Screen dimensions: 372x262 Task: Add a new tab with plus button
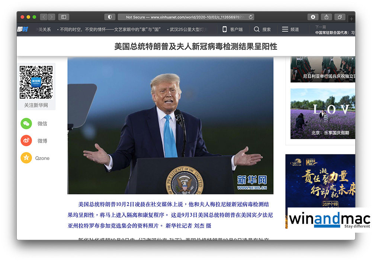pyautogui.click(x=352, y=19)
